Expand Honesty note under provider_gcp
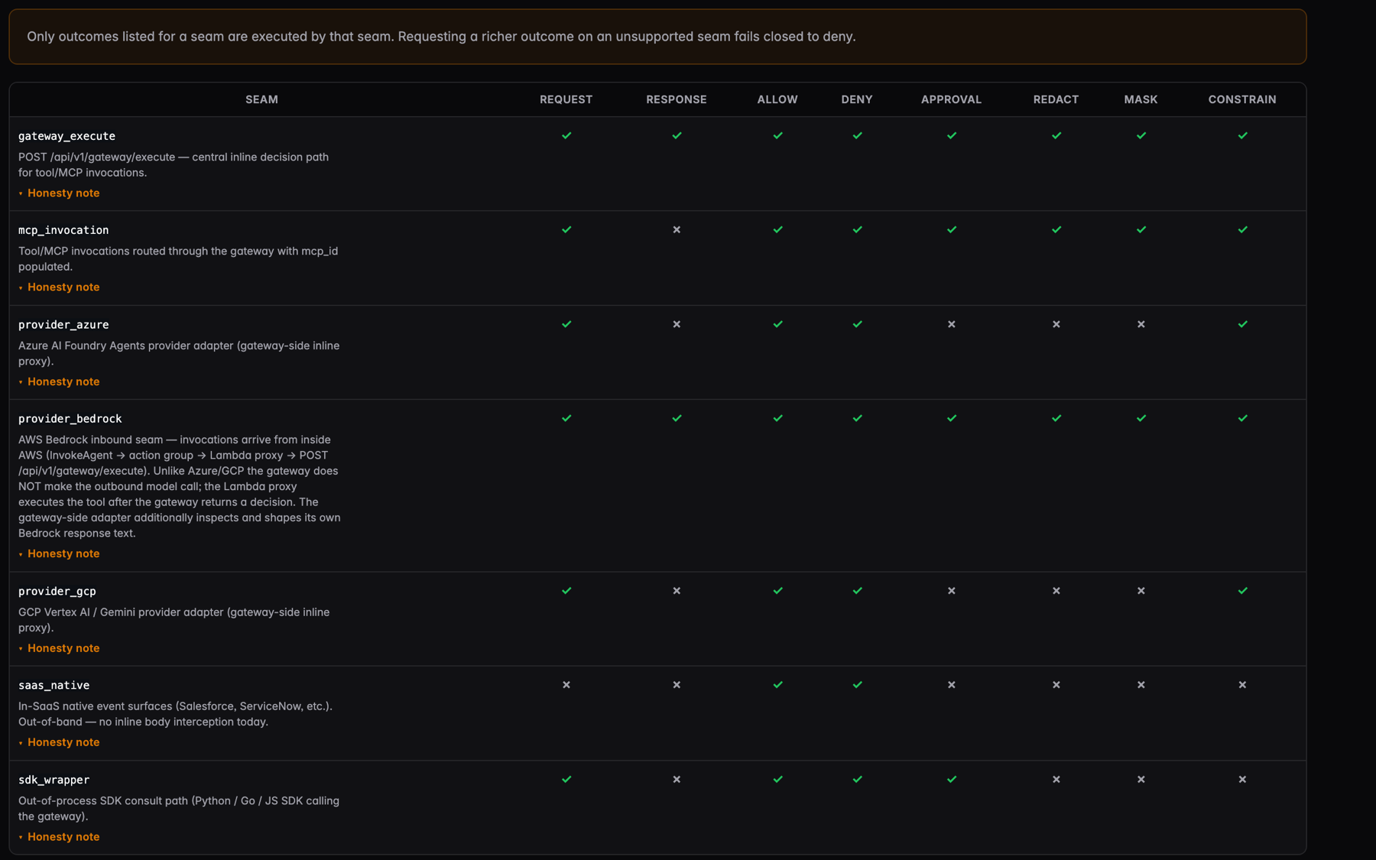This screenshot has width=1376, height=860. 60,648
